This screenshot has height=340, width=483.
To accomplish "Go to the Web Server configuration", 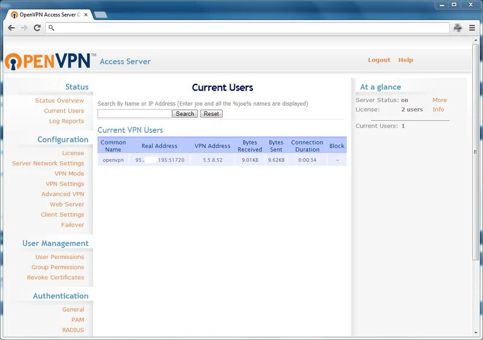I will 67,204.
